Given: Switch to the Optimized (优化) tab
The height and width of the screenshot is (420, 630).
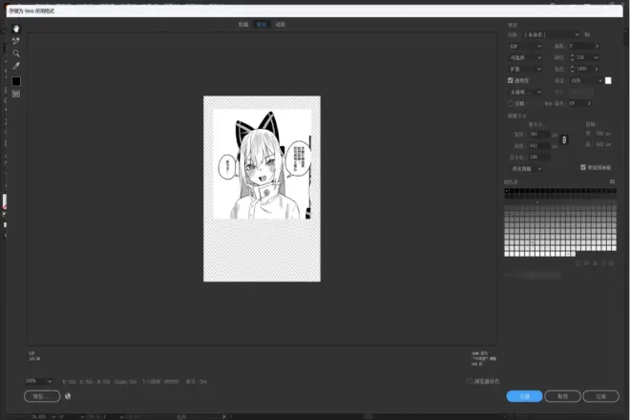Looking at the screenshot, I should pos(262,25).
